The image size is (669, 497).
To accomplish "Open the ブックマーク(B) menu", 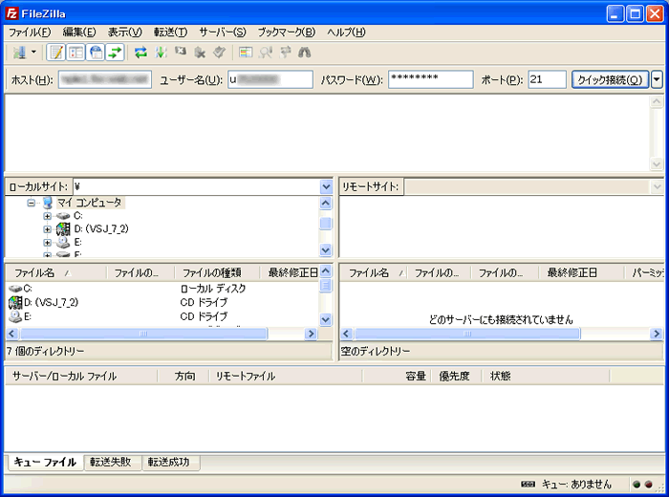I will [287, 32].
